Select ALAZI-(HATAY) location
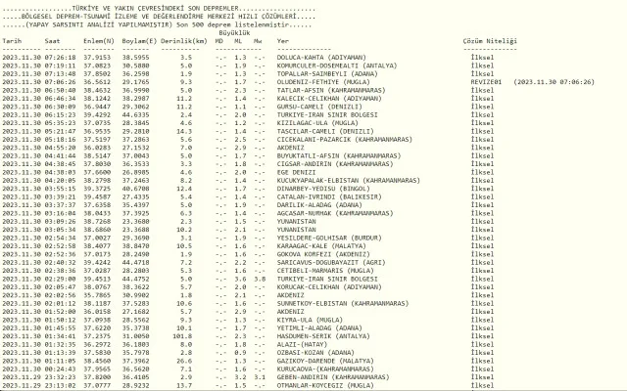The height and width of the screenshot is (391, 627). pos(302,345)
